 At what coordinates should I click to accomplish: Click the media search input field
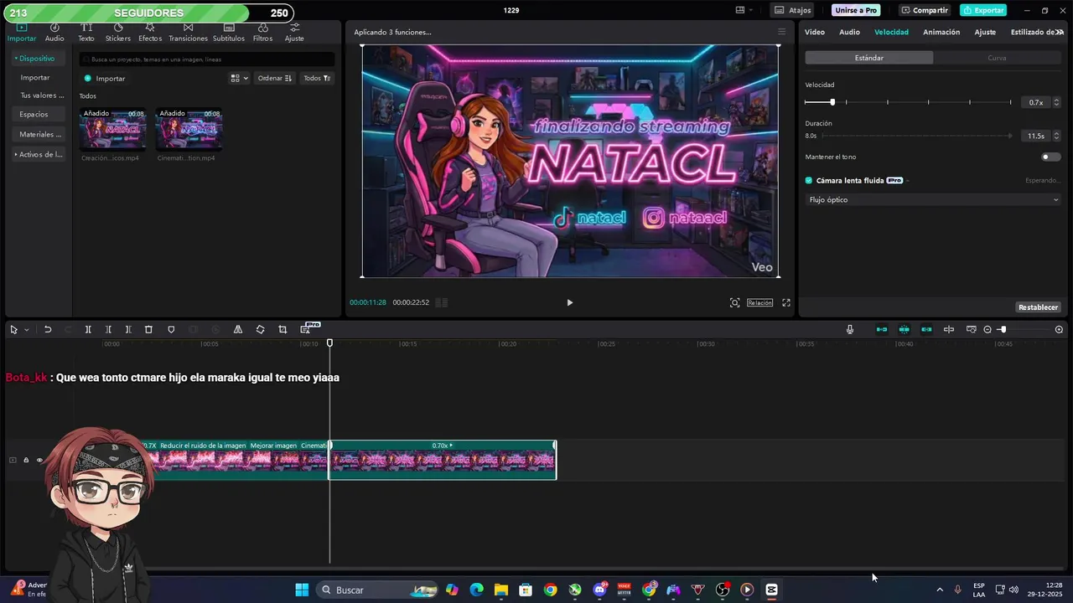[206, 59]
